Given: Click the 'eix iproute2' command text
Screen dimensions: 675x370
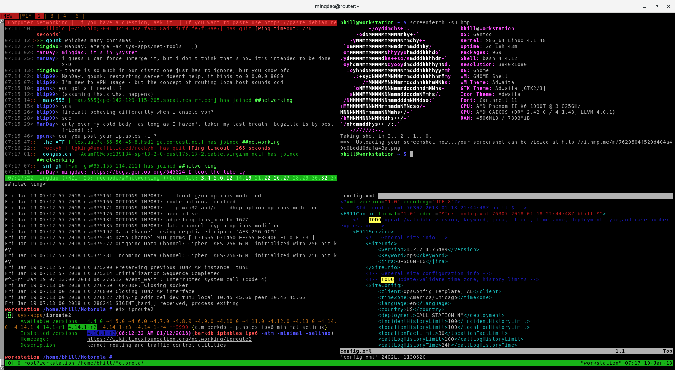Looking at the screenshot, I should click(135, 309).
